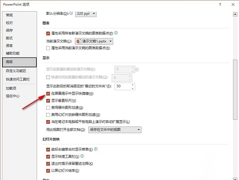Viewport: 239px width, 180px height.
Task: Click info icon beside 默认分辨率 label
Action: pyautogui.click(x=71, y=14)
